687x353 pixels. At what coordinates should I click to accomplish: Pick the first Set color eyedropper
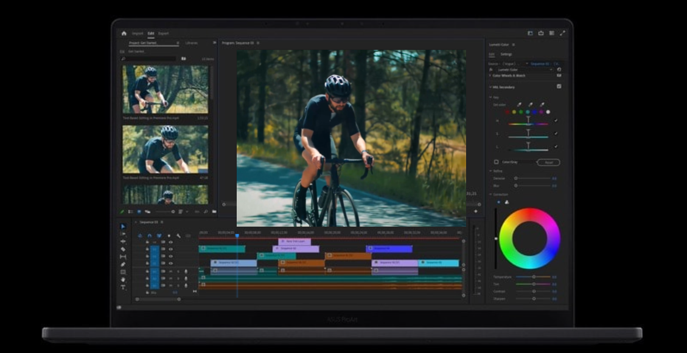[x=519, y=105]
